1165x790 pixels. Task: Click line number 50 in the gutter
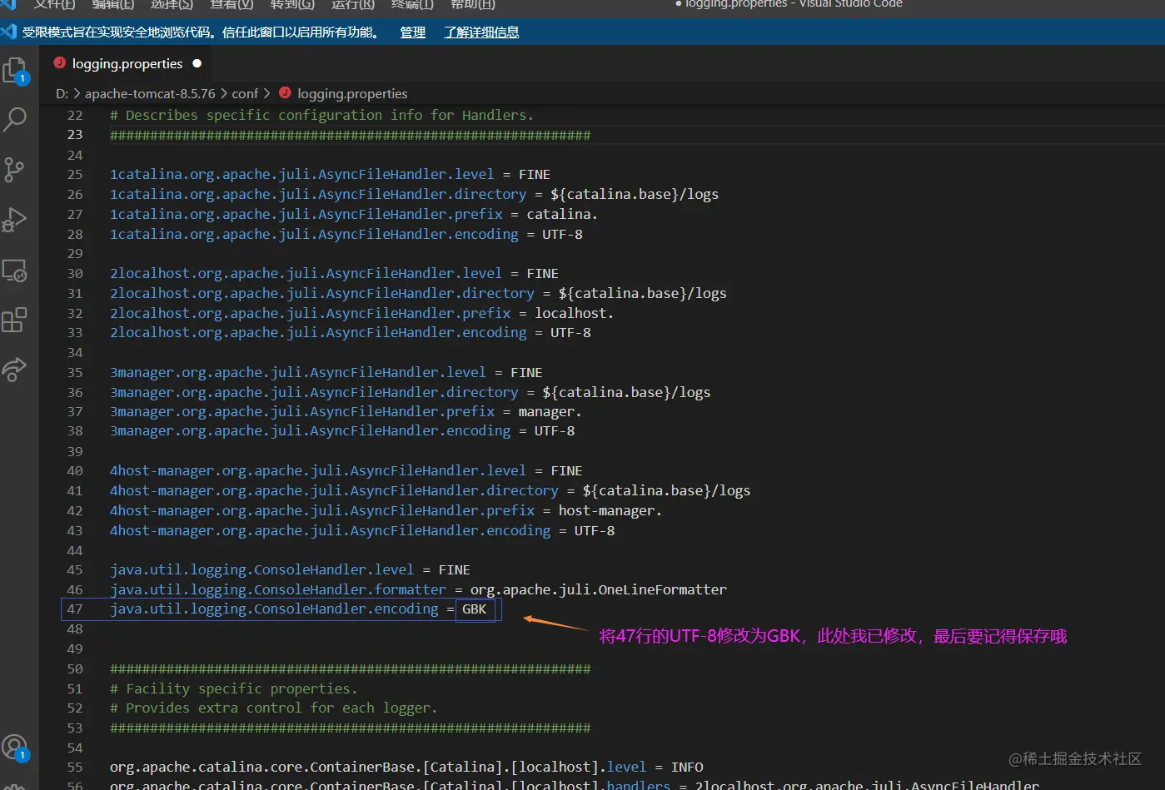[75, 669]
